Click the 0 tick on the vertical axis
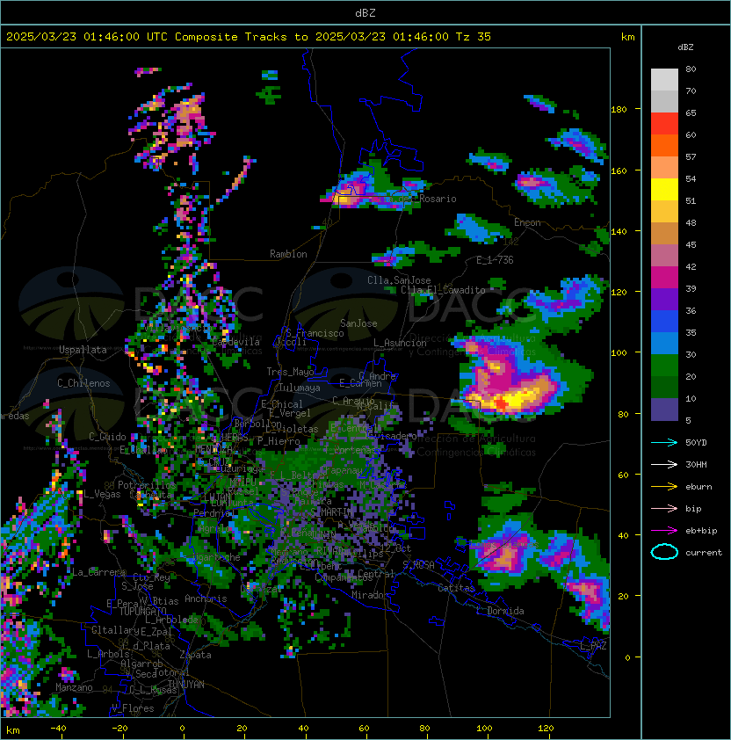731x740 pixels. (x=627, y=658)
